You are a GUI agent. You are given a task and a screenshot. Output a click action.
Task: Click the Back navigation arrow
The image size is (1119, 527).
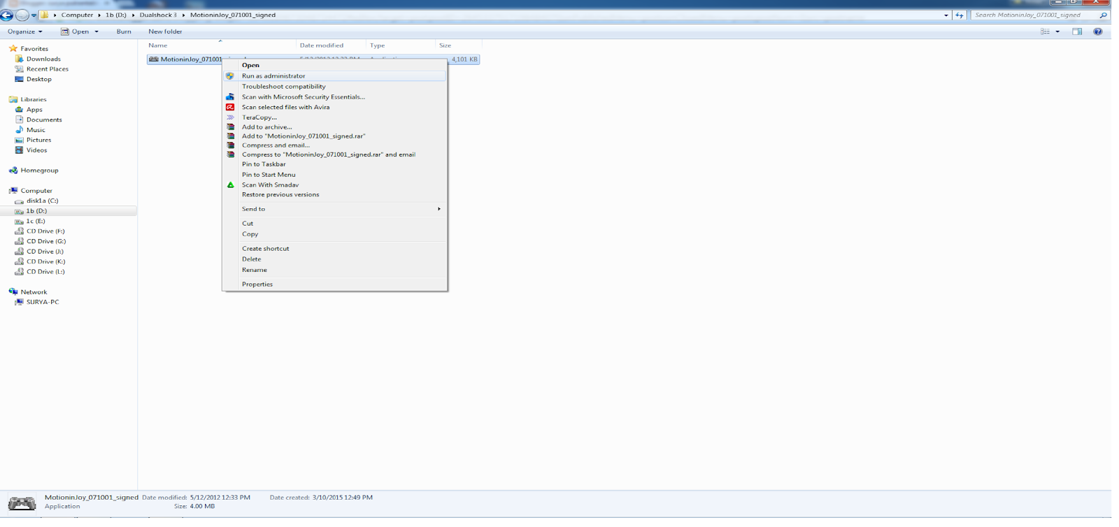[x=6, y=15]
